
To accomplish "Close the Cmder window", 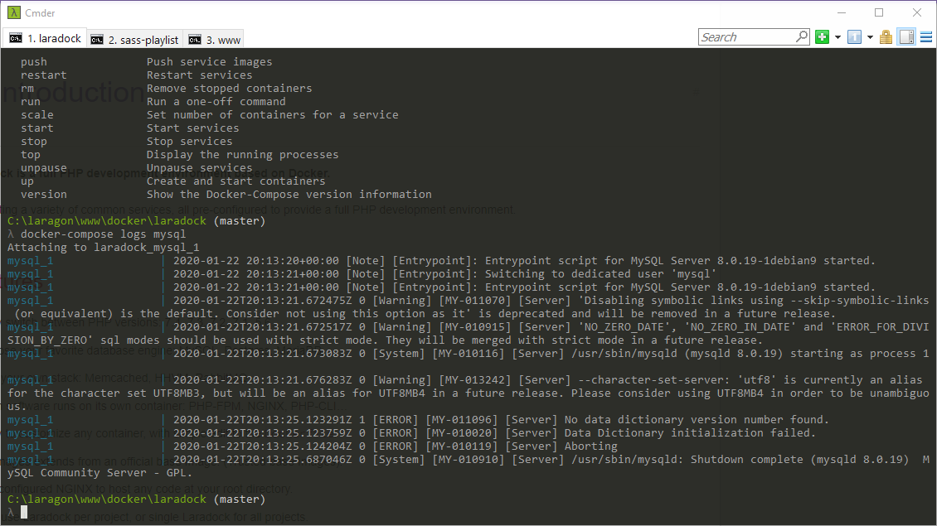I will pyautogui.click(x=916, y=12).
